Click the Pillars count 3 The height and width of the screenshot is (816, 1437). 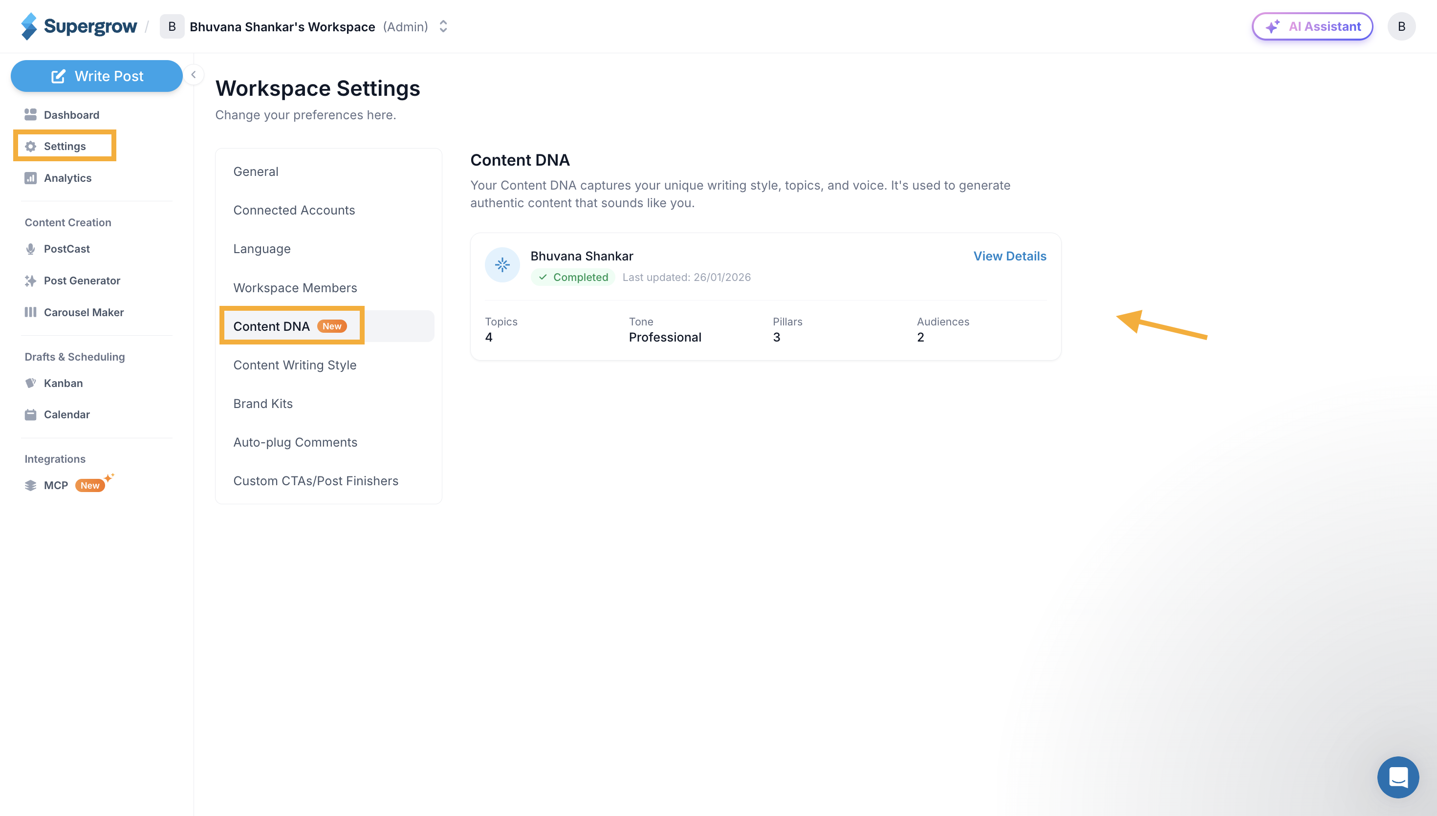tap(776, 337)
